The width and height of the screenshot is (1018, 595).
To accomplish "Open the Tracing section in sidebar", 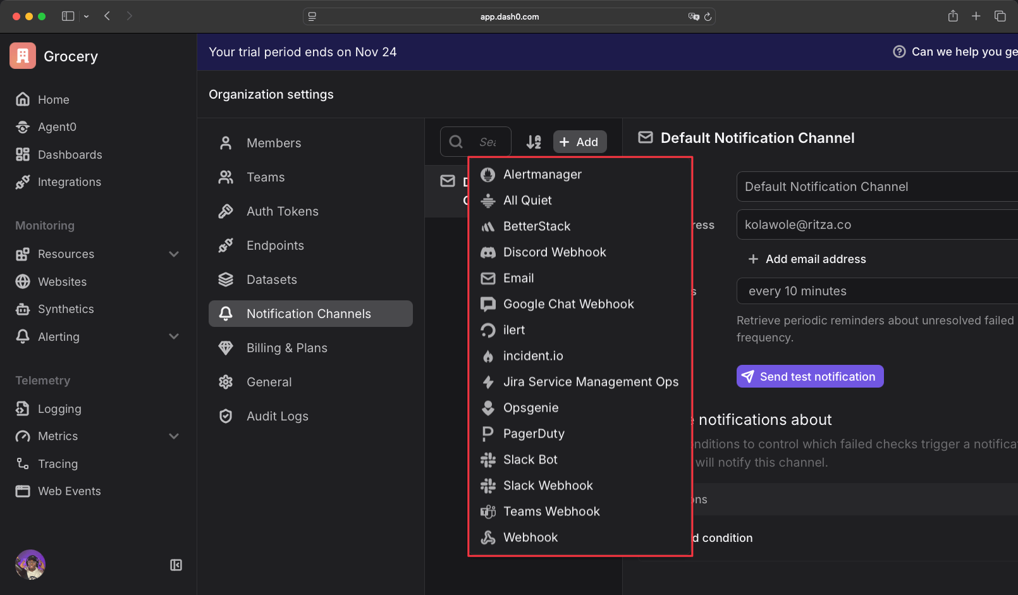I will (x=58, y=463).
